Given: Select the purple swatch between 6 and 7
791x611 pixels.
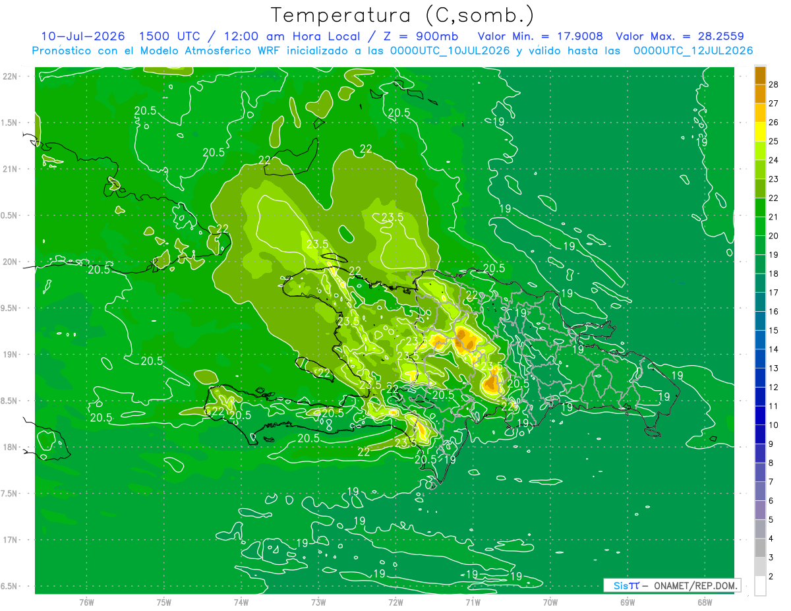Looking at the screenshot, I should tap(760, 491).
